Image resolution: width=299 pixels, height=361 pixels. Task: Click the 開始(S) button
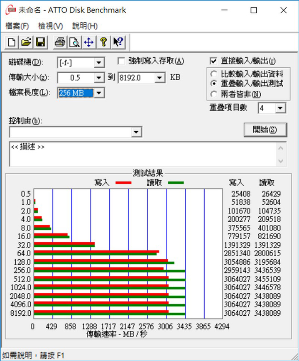point(265,130)
